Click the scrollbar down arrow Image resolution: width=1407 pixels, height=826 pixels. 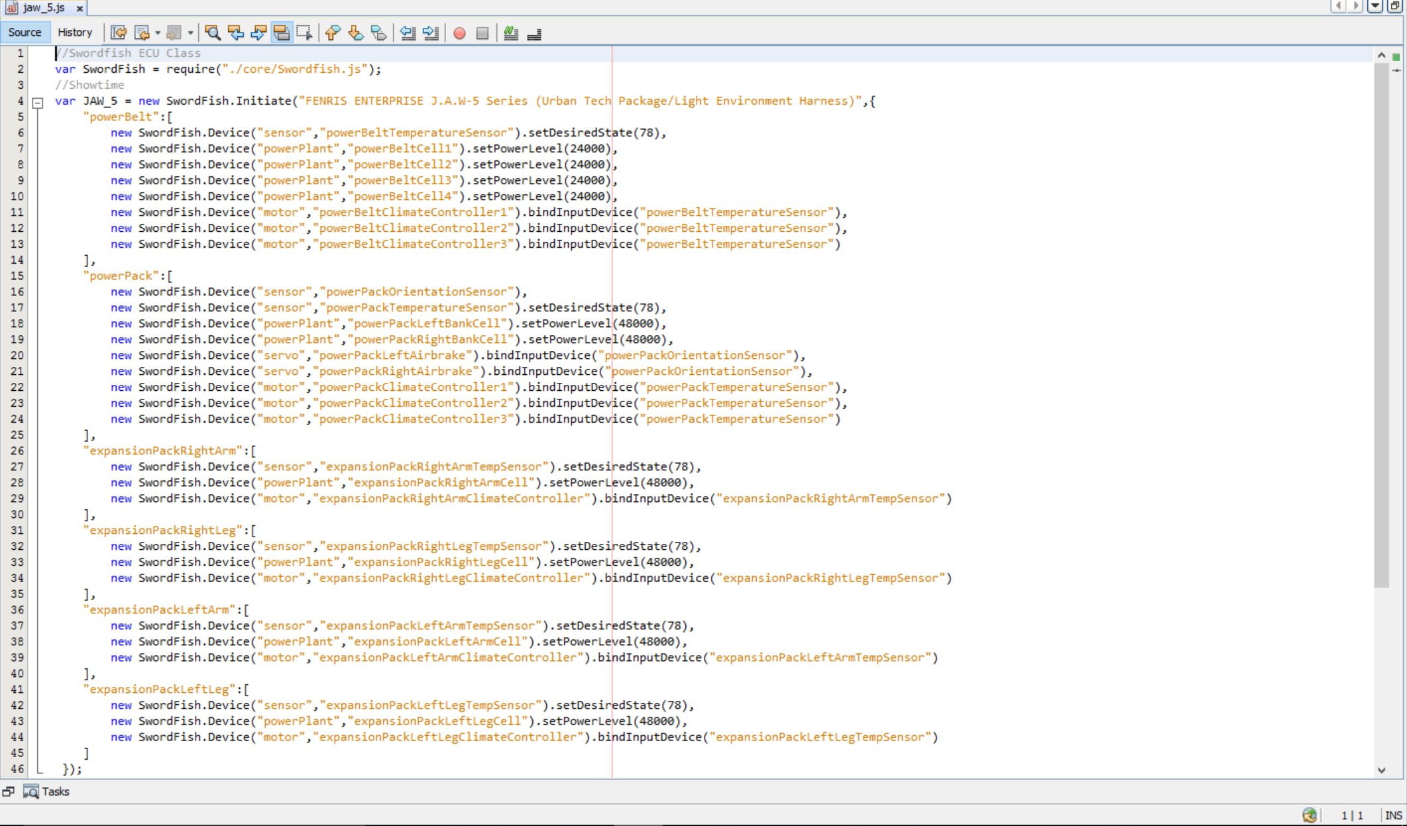click(1381, 770)
